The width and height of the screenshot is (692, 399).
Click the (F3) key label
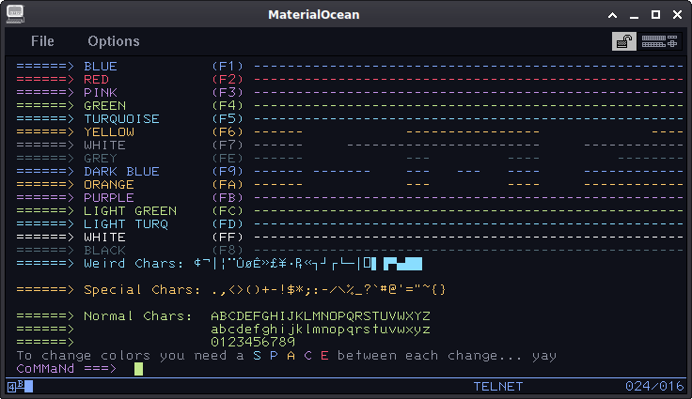[x=228, y=93]
